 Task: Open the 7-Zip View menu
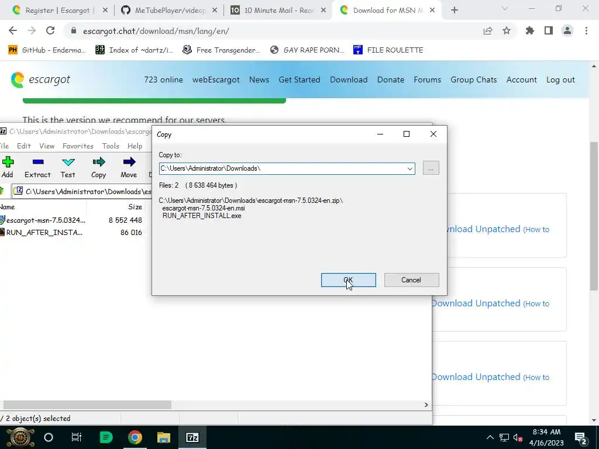[47, 146]
